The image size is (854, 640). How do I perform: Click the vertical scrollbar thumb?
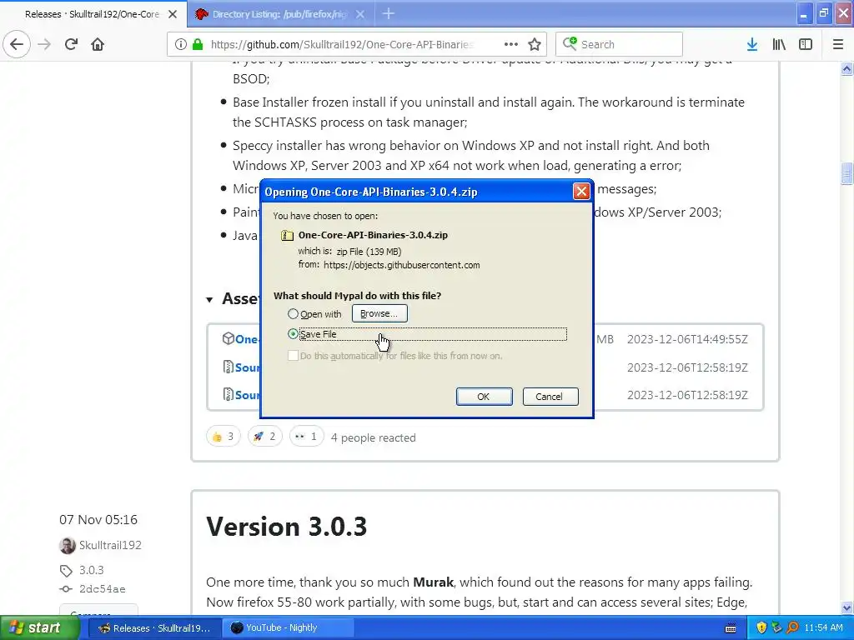point(846,174)
